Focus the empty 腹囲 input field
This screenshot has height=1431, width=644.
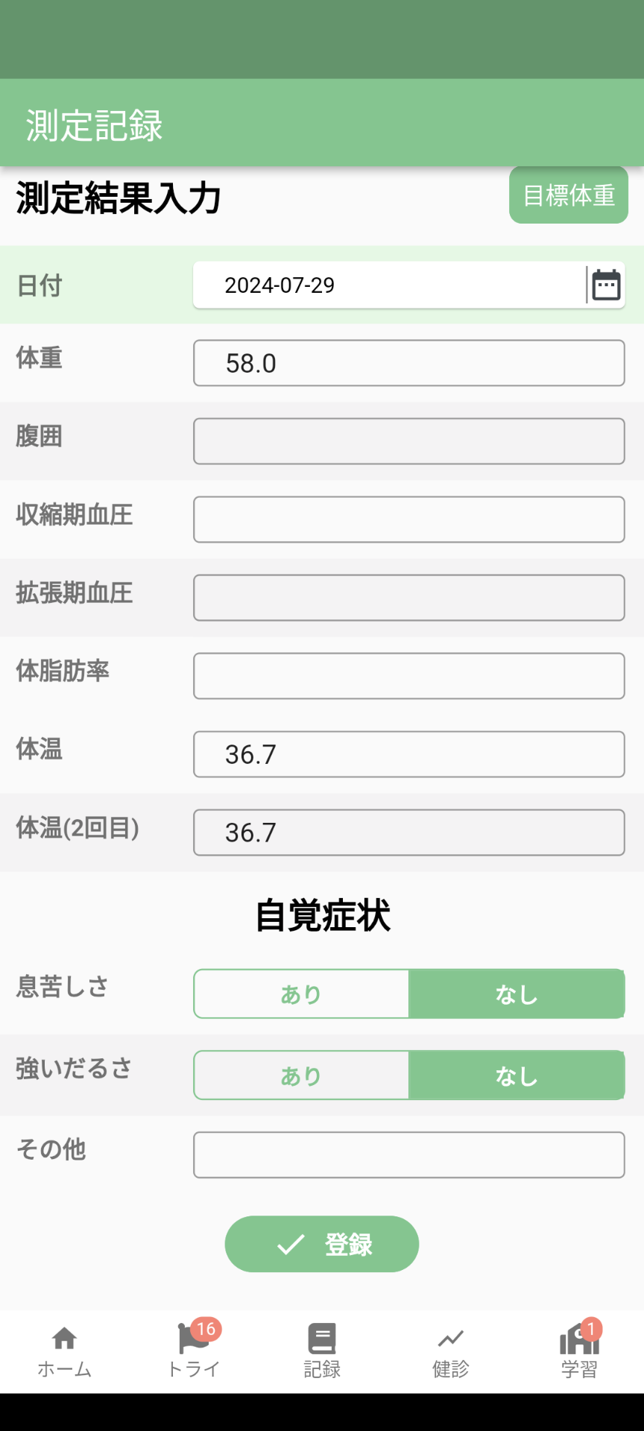coord(408,441)
